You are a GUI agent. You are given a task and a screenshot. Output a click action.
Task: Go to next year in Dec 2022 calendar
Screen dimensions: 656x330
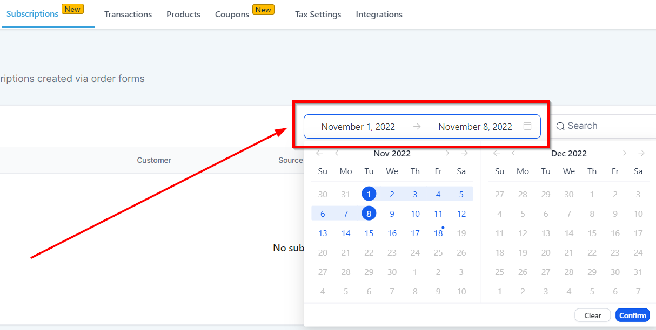pos(641,153)
